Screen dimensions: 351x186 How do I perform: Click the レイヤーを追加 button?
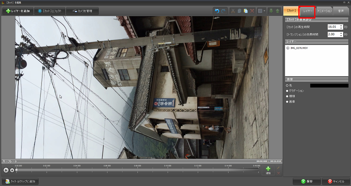pos(18,11)
